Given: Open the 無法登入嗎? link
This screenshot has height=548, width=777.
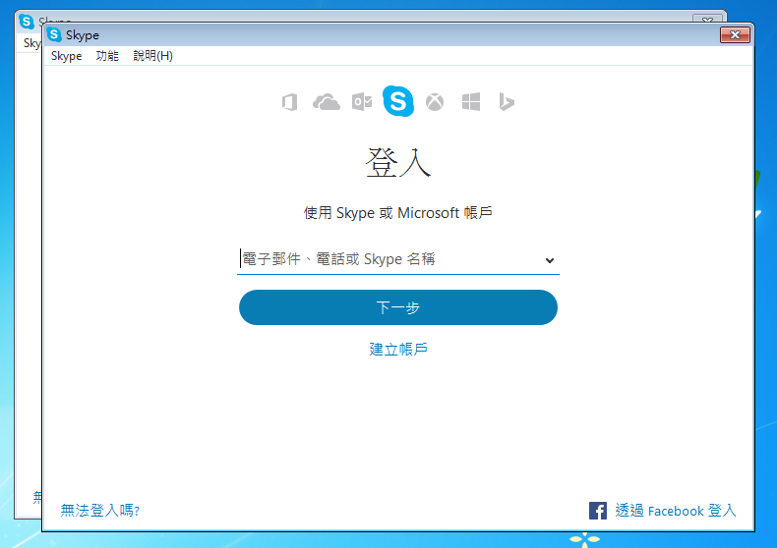Looking at the screenshot, I should 99,510.
